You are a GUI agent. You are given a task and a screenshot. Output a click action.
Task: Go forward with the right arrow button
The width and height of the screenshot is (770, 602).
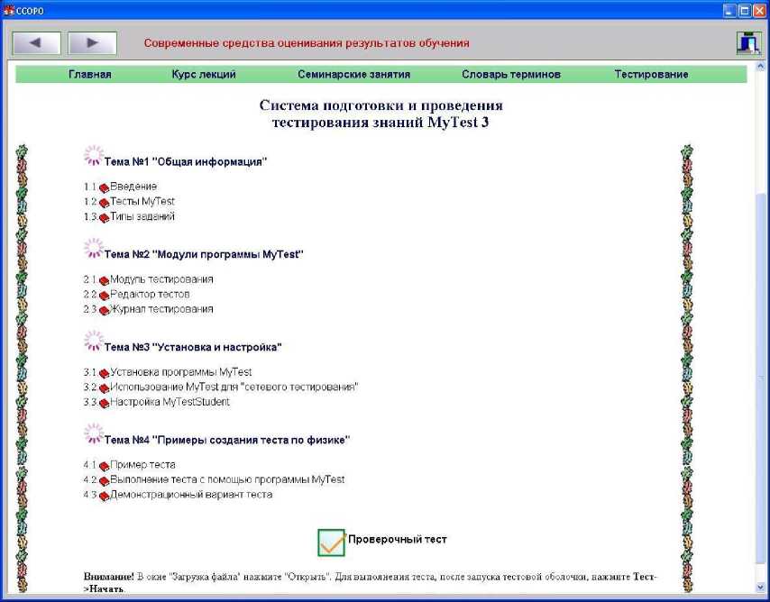pos(92,43)
